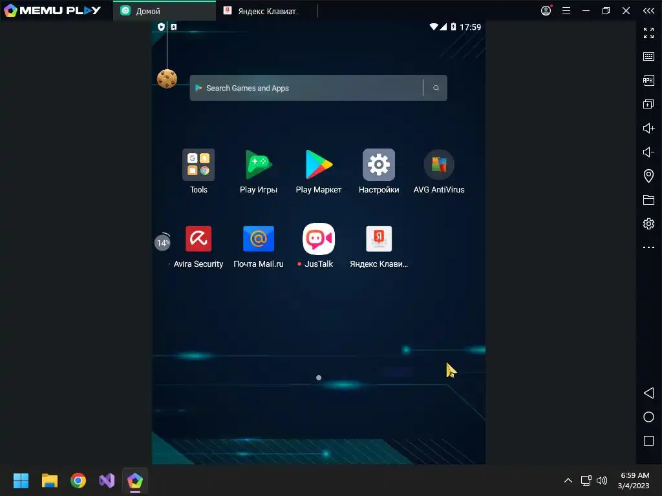Open Яндекс Клавиатура app icon
The image size is (662, 496).
click(379, 239)
